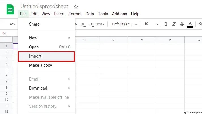Star the Untitled spreadsheet

tap(76, 6)
